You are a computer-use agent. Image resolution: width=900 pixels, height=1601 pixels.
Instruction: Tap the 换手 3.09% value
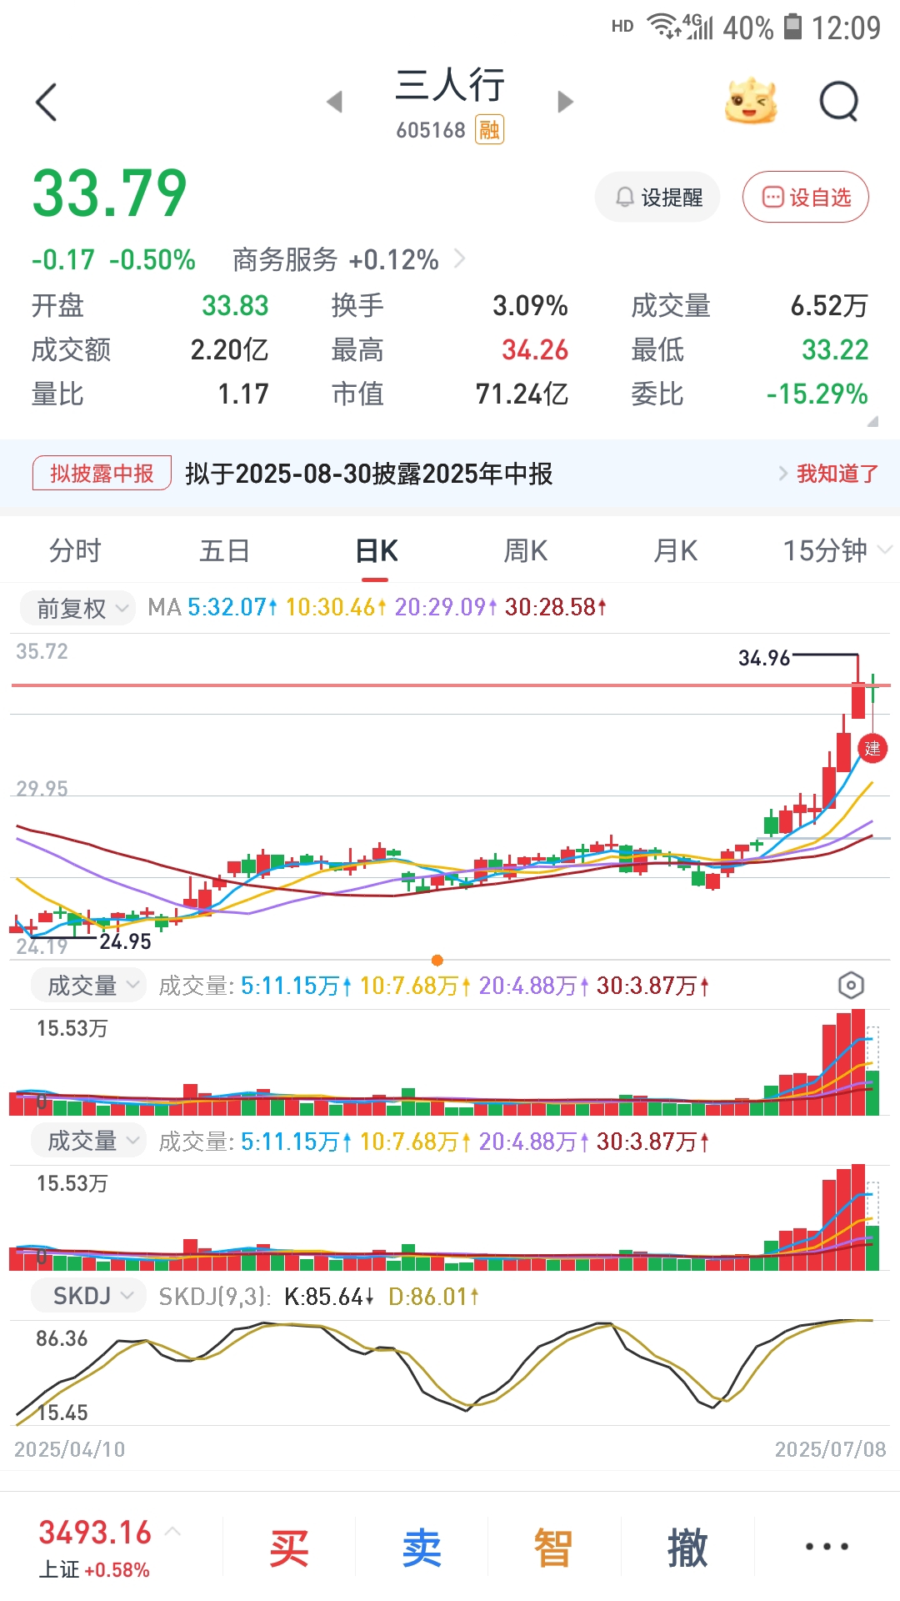click(x=530, y=306)
